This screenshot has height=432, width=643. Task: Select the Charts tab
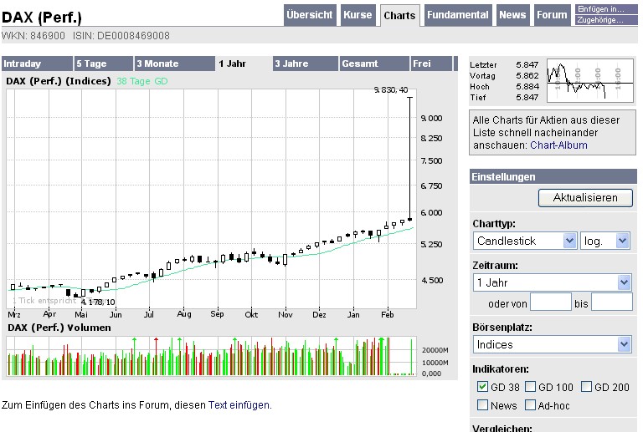point(399,16)
